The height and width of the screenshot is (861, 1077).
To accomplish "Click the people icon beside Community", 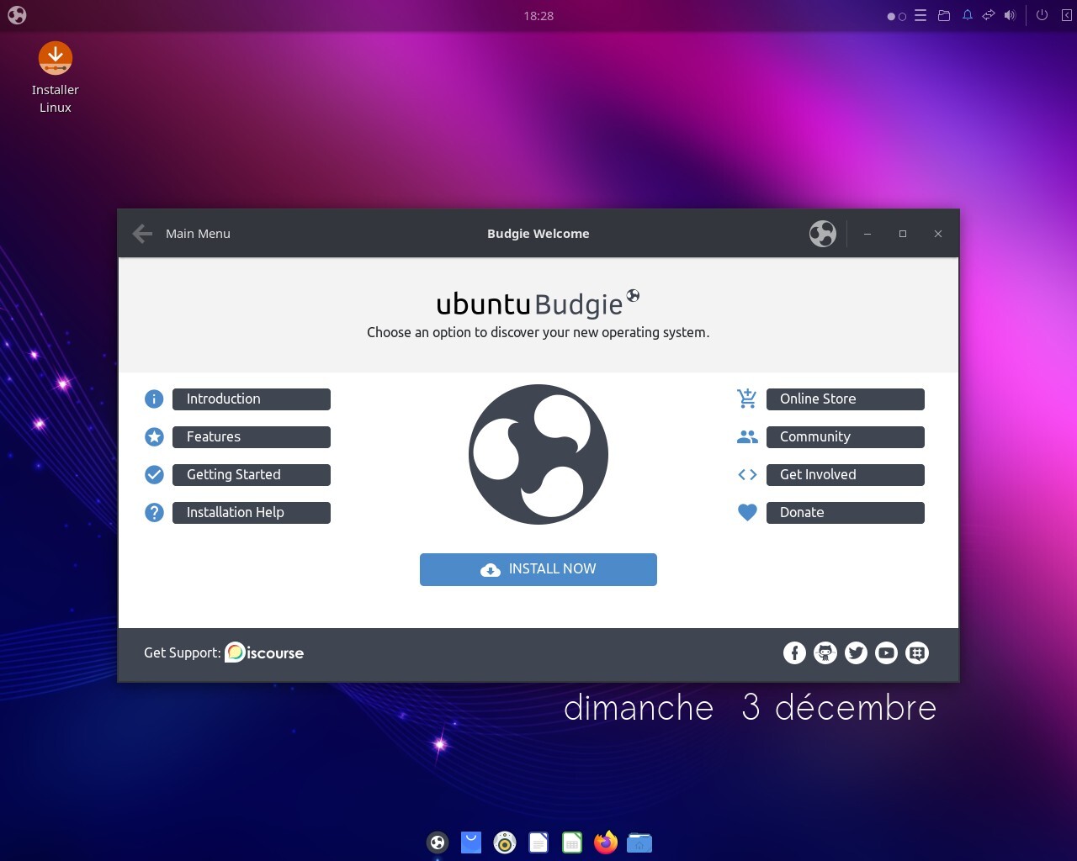I will 747,437.
